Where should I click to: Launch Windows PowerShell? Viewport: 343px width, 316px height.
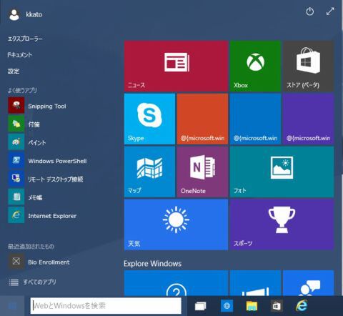coord(47,161)
